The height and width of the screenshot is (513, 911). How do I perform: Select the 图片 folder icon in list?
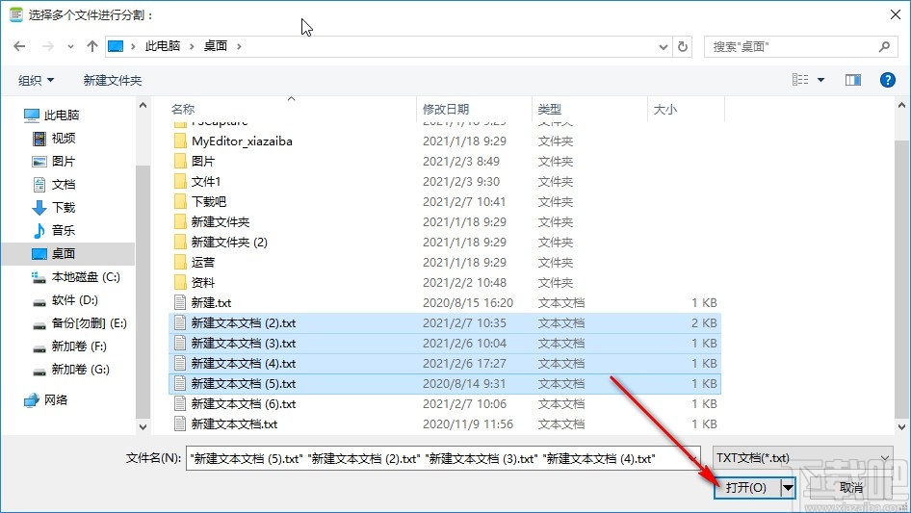pyautogui.click(x=181, y=162)
